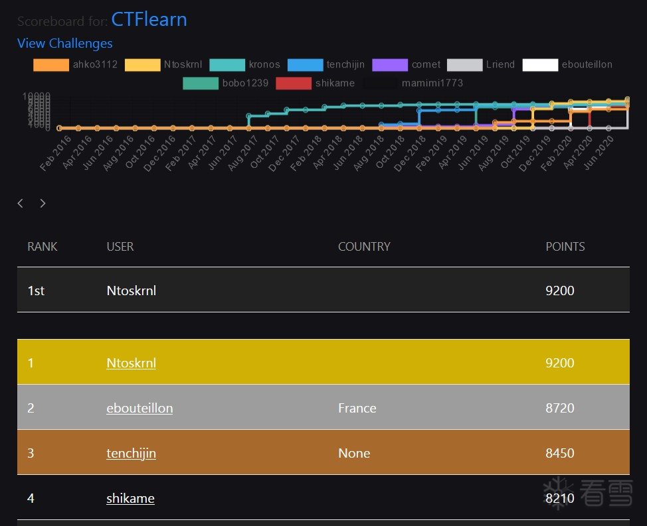Select the None country cell
Viewport: 647px width, 526px height.
(x=354, y=453)
